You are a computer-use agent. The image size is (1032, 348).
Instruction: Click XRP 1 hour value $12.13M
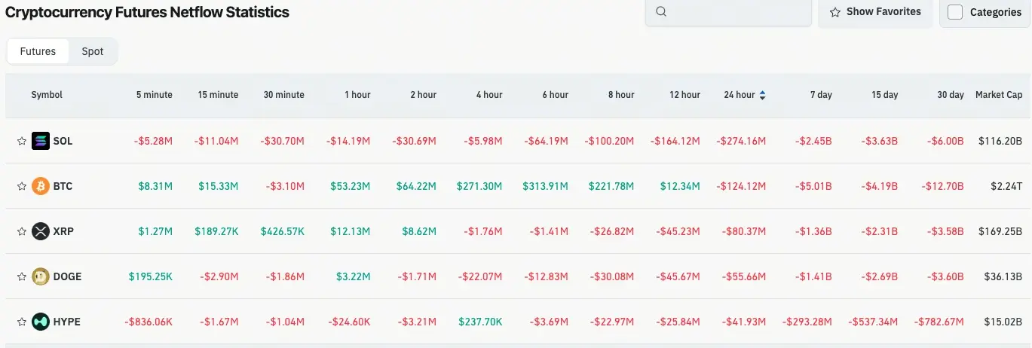(x=351, y=231)
